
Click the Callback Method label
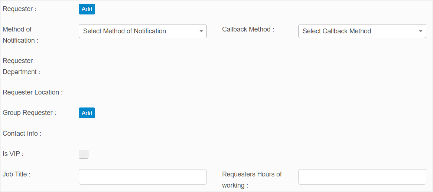tap(248, 29)
